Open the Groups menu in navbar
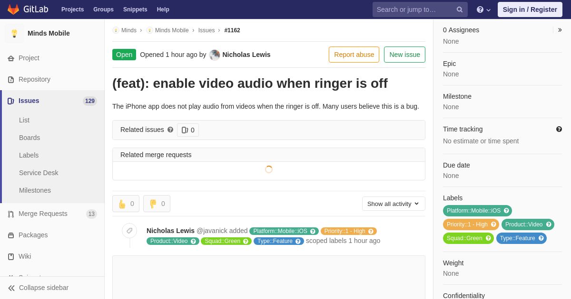Viewport: 571px width, 299px height. [103, 9]
